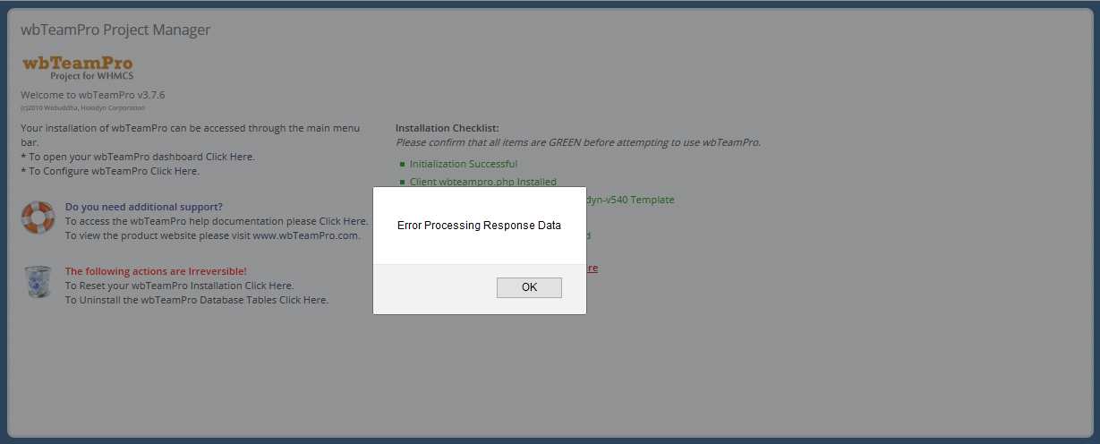Click the red underlined link behind dialog

coord(592,268)
